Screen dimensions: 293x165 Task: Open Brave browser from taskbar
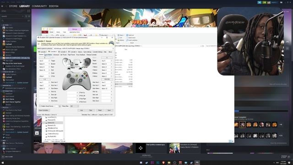[x=163, y=163]
